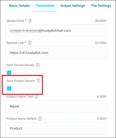Switch to the Output Settings tab
116x138 pixels.
pos(73,6)
